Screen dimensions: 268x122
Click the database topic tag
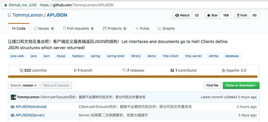pyautogui.click(x=232, y=56)
